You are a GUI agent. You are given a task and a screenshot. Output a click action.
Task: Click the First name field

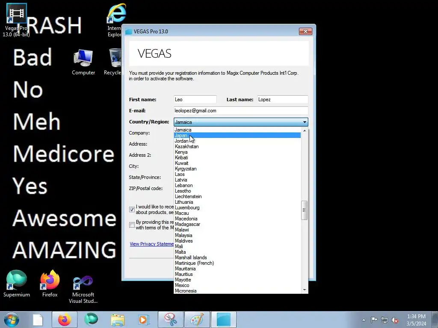point(195,100)
